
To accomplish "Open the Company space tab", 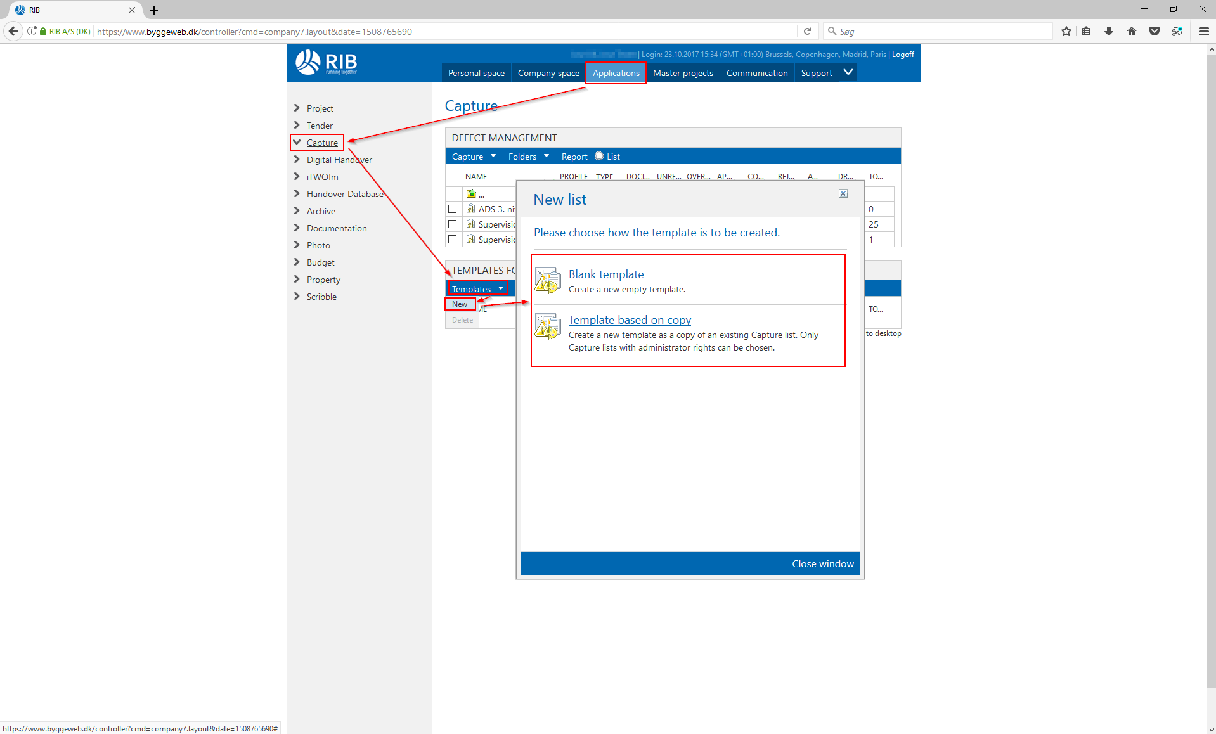I will 548,73.
